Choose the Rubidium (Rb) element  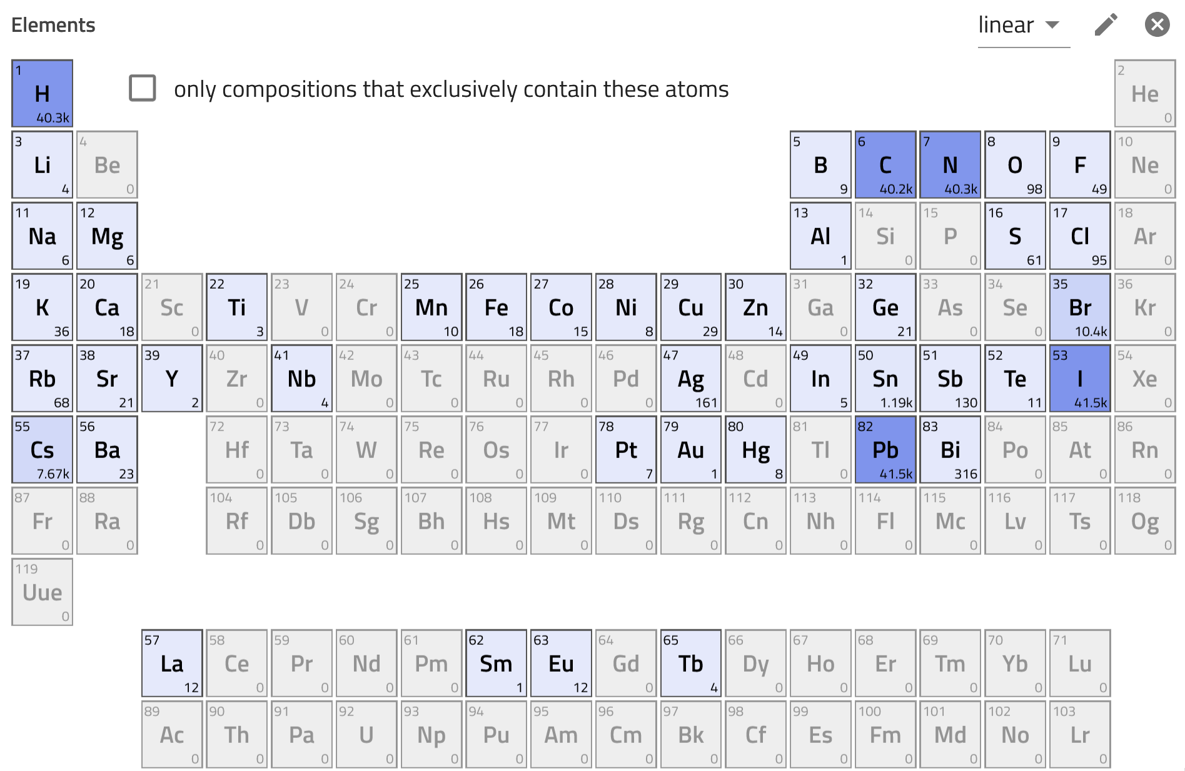pos(43,379)
